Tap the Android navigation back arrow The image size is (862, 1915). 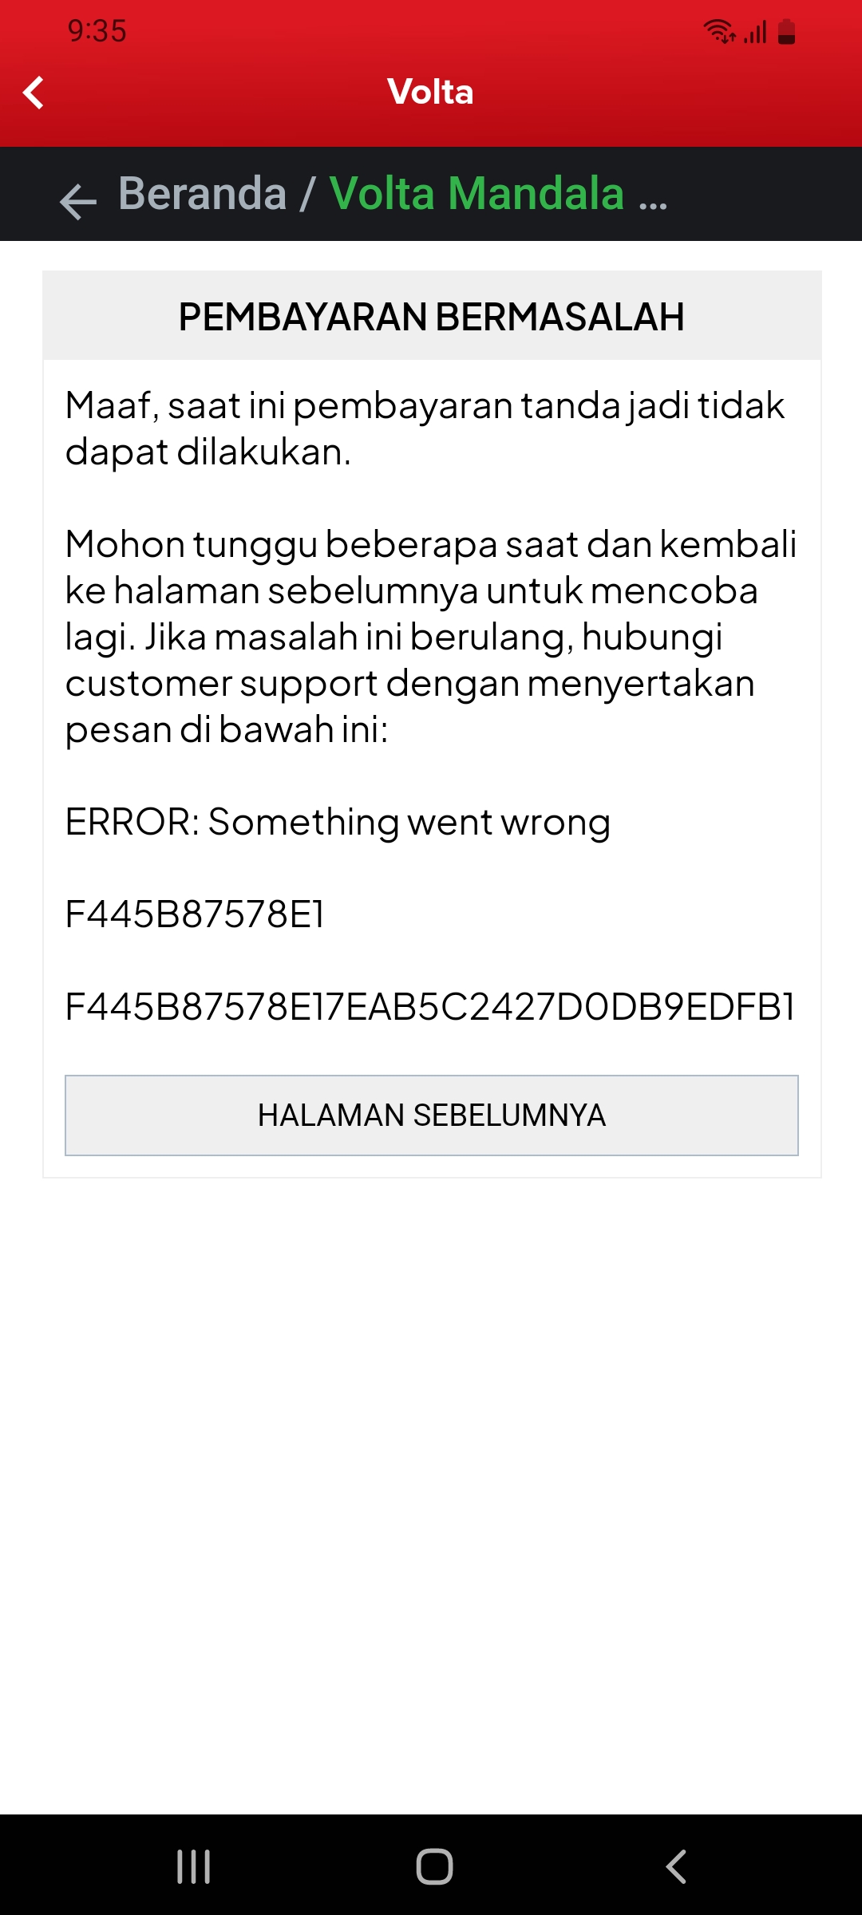pos(676,1867)
